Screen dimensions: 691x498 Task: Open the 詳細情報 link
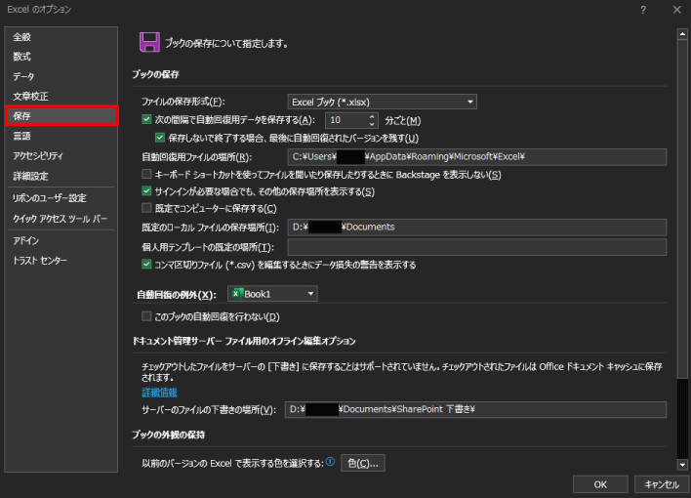click(159, 393)
